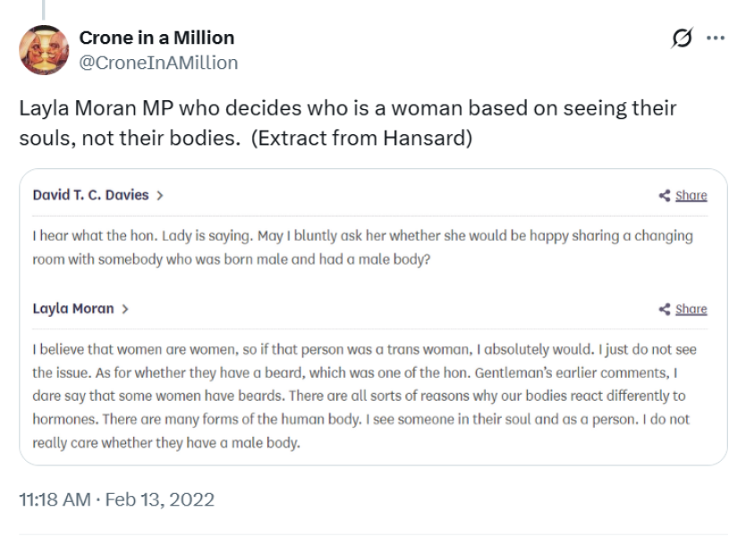Click the share icon beside David T. C. Davies

pyautogui.click(x=665, y=196)
